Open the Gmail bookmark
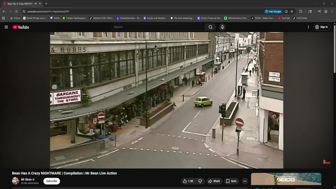The image size is (336, 189). pyautogui.click(x=35, y=18)
